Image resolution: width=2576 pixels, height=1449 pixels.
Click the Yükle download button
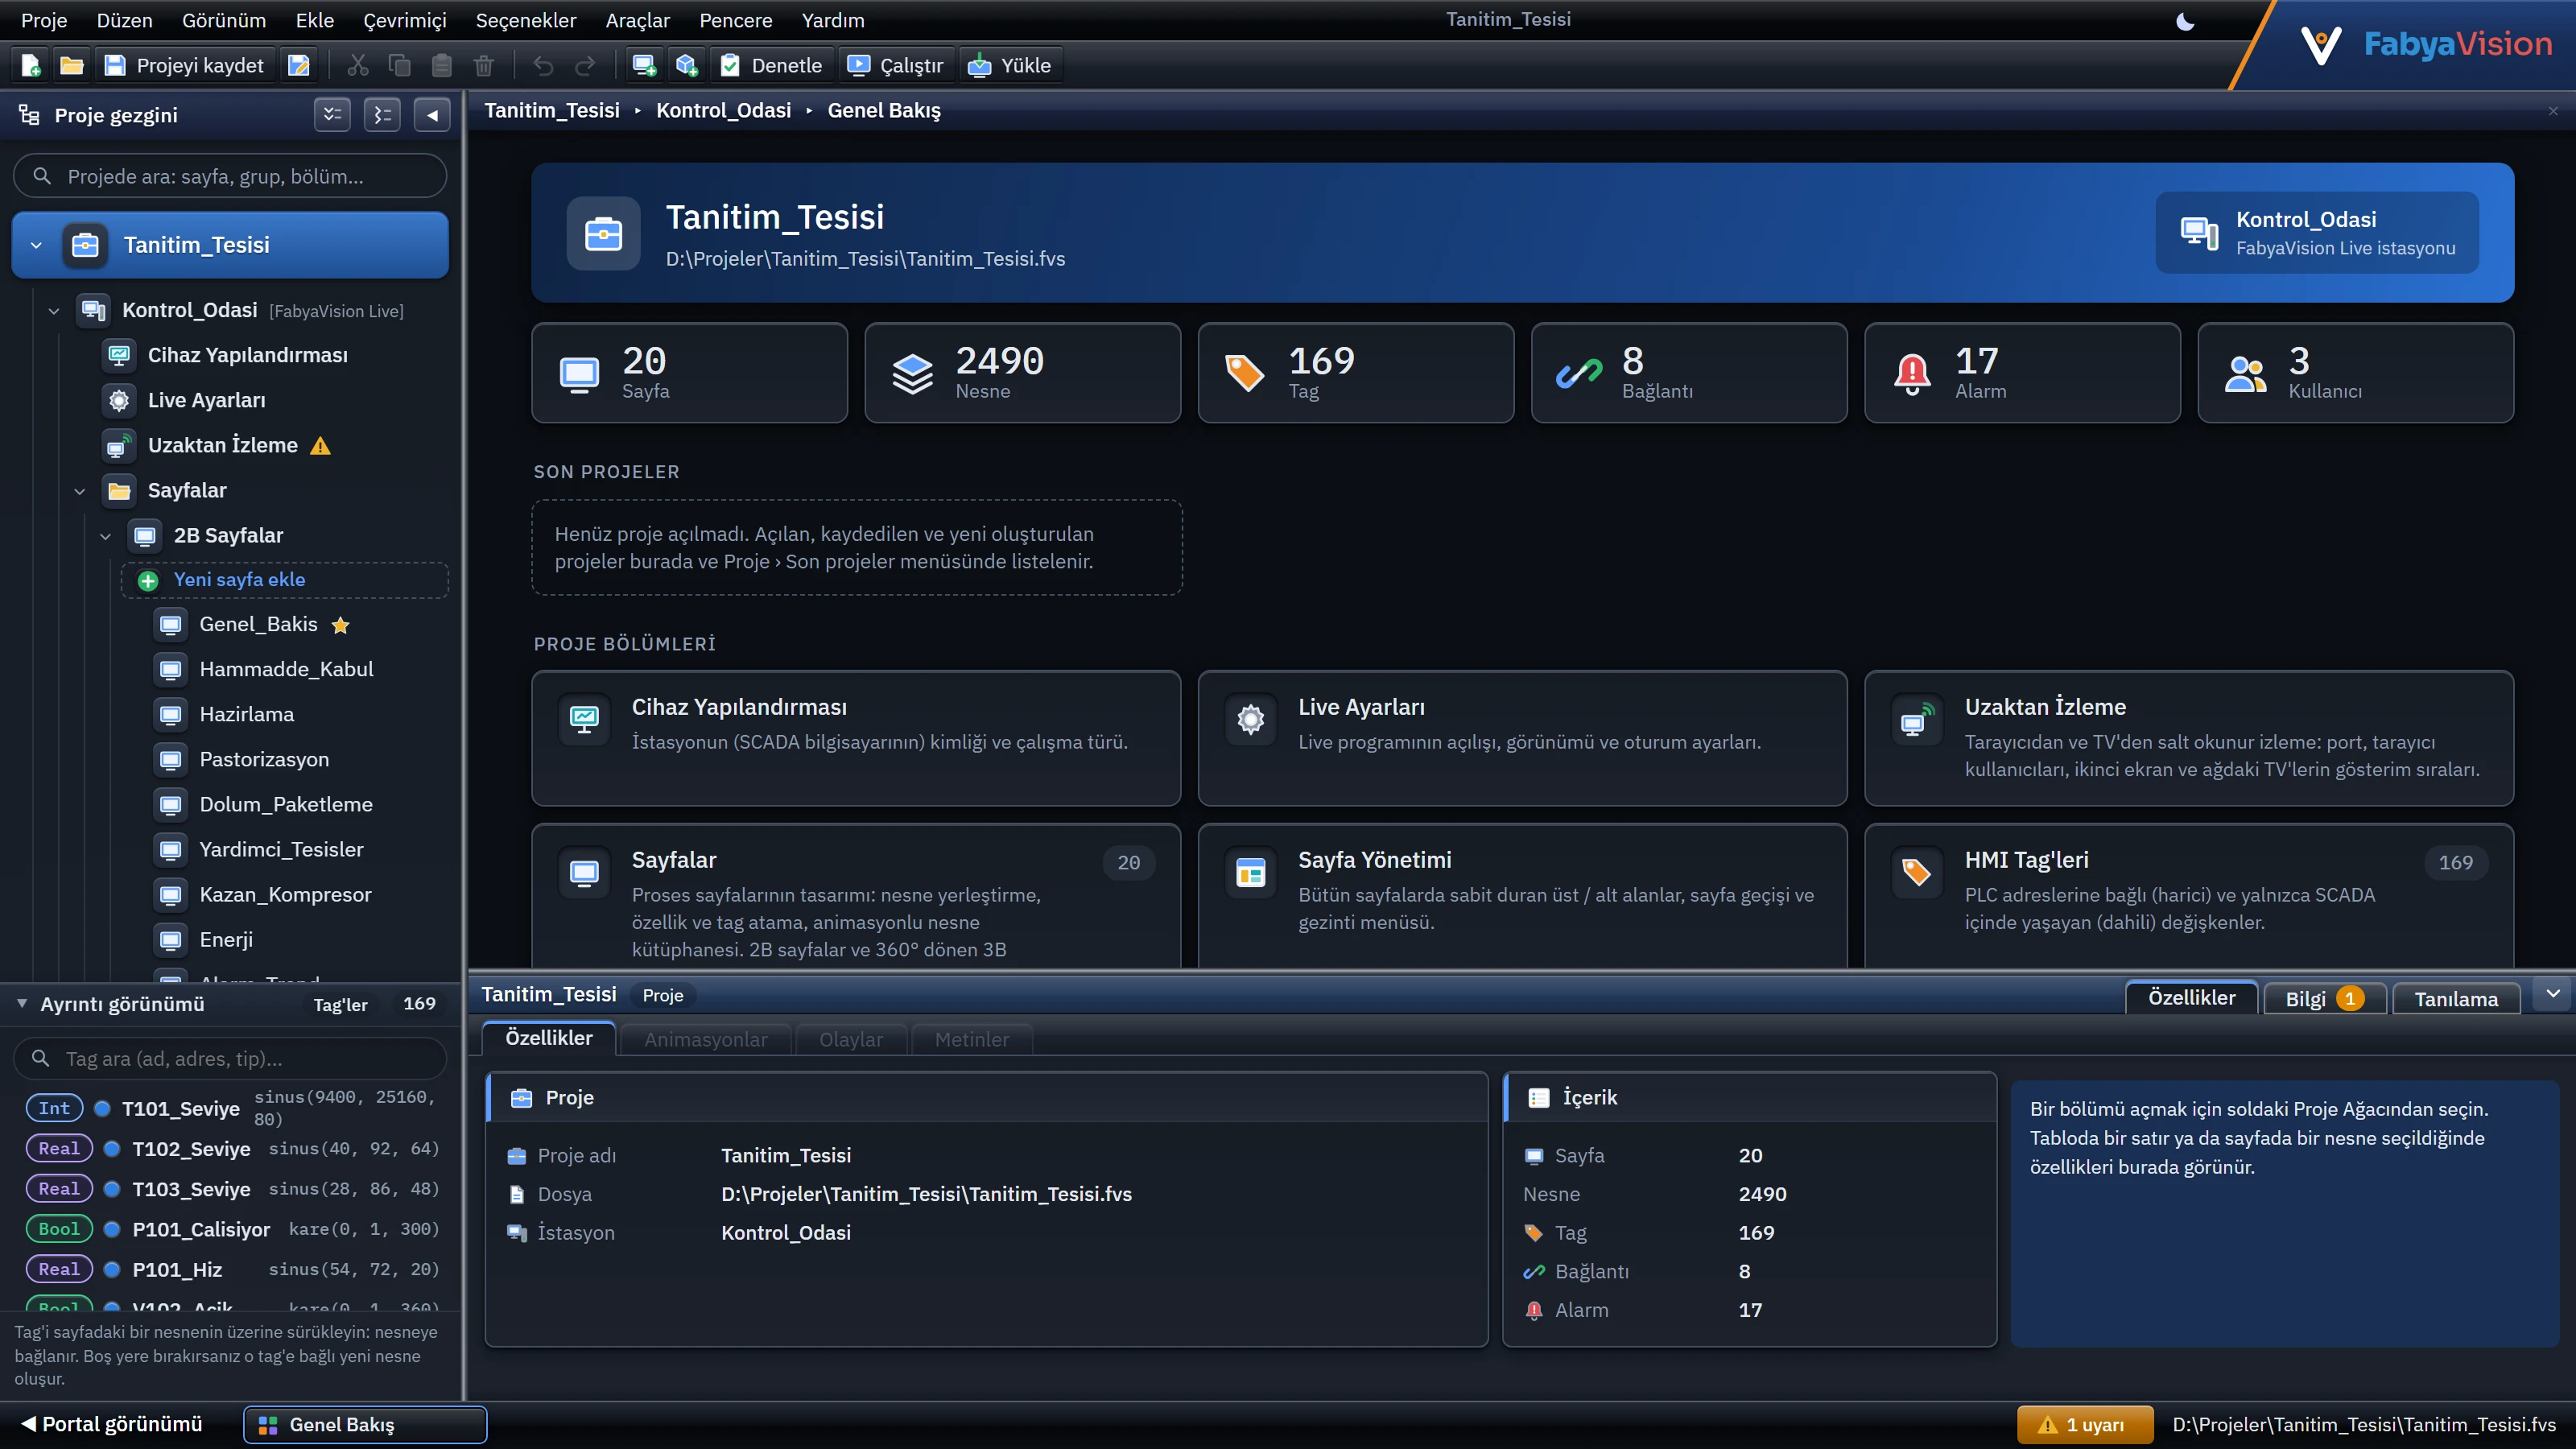click(x=1010, y=66)
